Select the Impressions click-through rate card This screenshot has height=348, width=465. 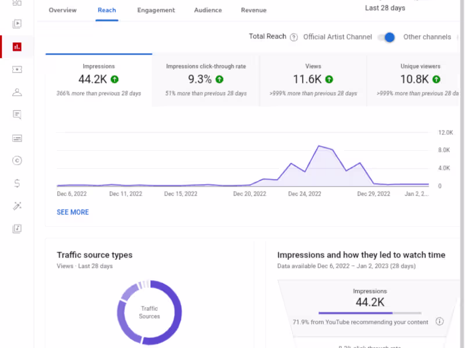(206, 80)
